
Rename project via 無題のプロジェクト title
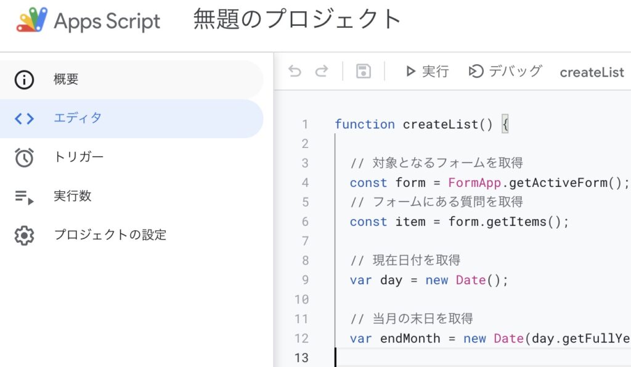point(297,19)
